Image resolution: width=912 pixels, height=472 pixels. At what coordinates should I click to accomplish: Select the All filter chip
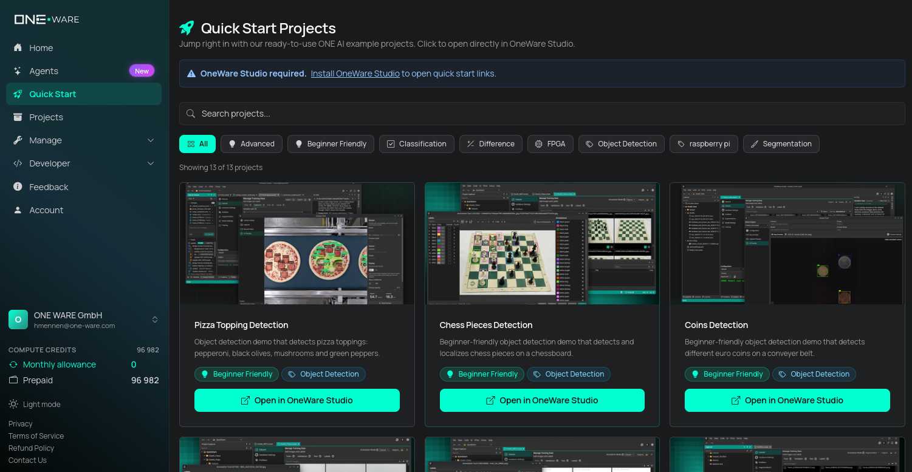(x=197, y=144)
